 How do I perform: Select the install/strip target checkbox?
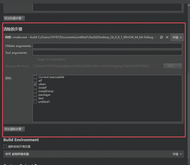[35, 91]
